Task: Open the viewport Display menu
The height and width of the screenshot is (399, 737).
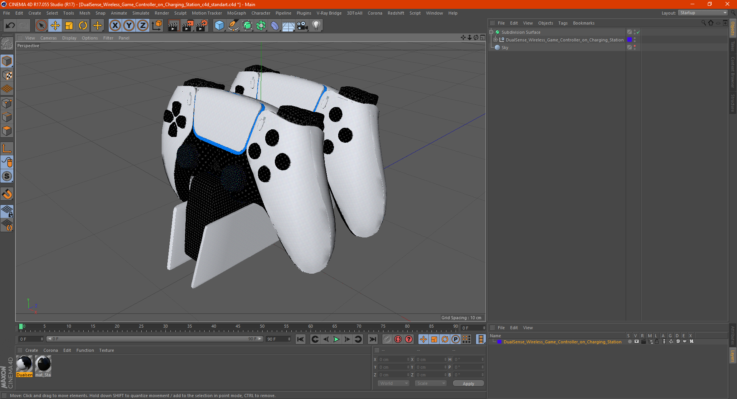Action: coord(69,38)
